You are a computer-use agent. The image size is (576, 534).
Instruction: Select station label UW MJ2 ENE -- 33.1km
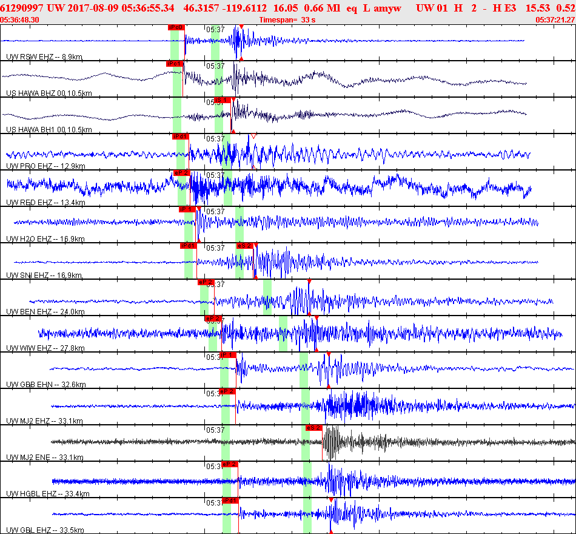click(45, 458)
